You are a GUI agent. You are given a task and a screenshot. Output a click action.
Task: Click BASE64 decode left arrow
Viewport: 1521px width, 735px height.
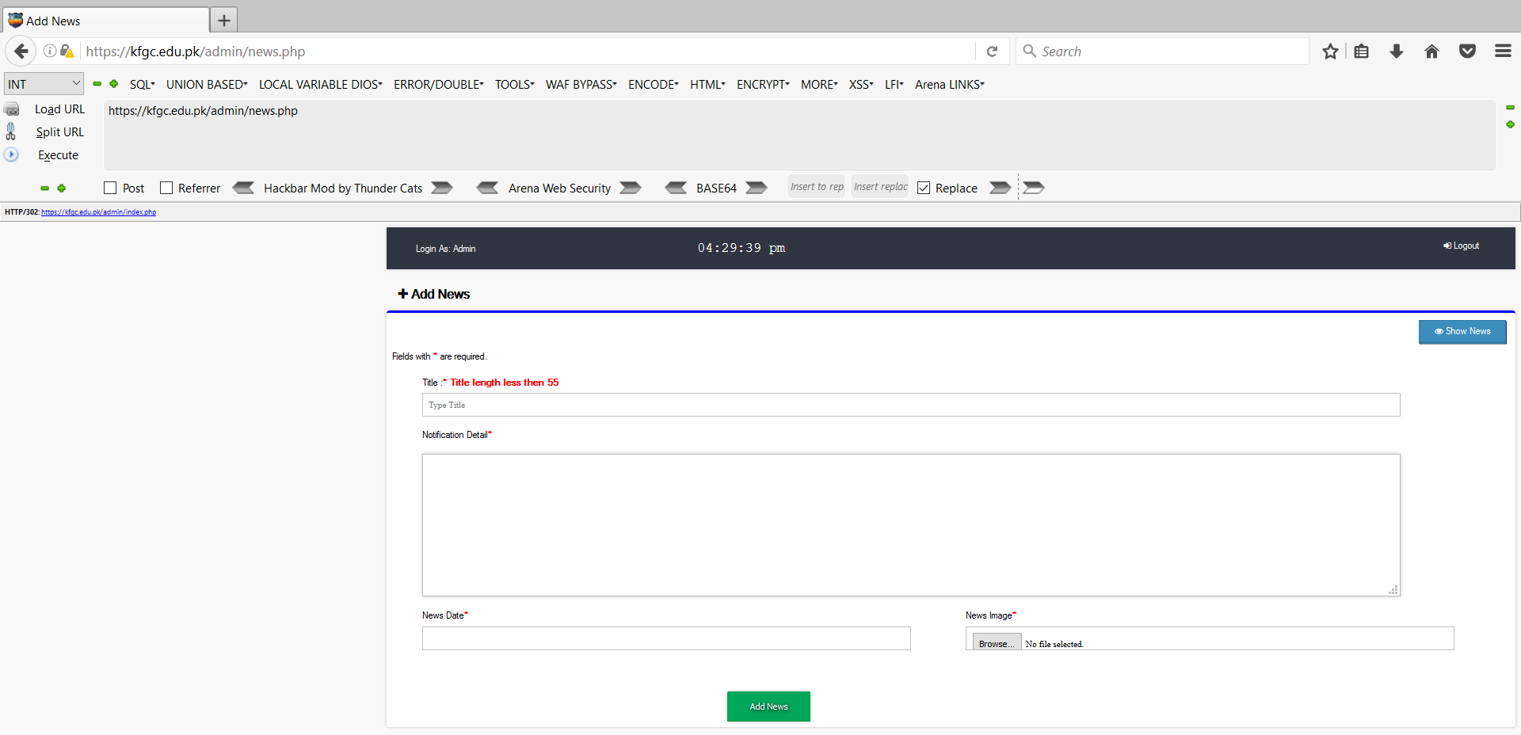(x=676, y=188)
